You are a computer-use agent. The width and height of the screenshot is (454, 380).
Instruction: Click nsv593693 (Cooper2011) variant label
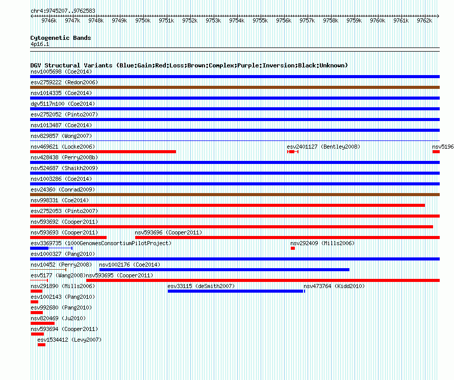pos(64,232)
